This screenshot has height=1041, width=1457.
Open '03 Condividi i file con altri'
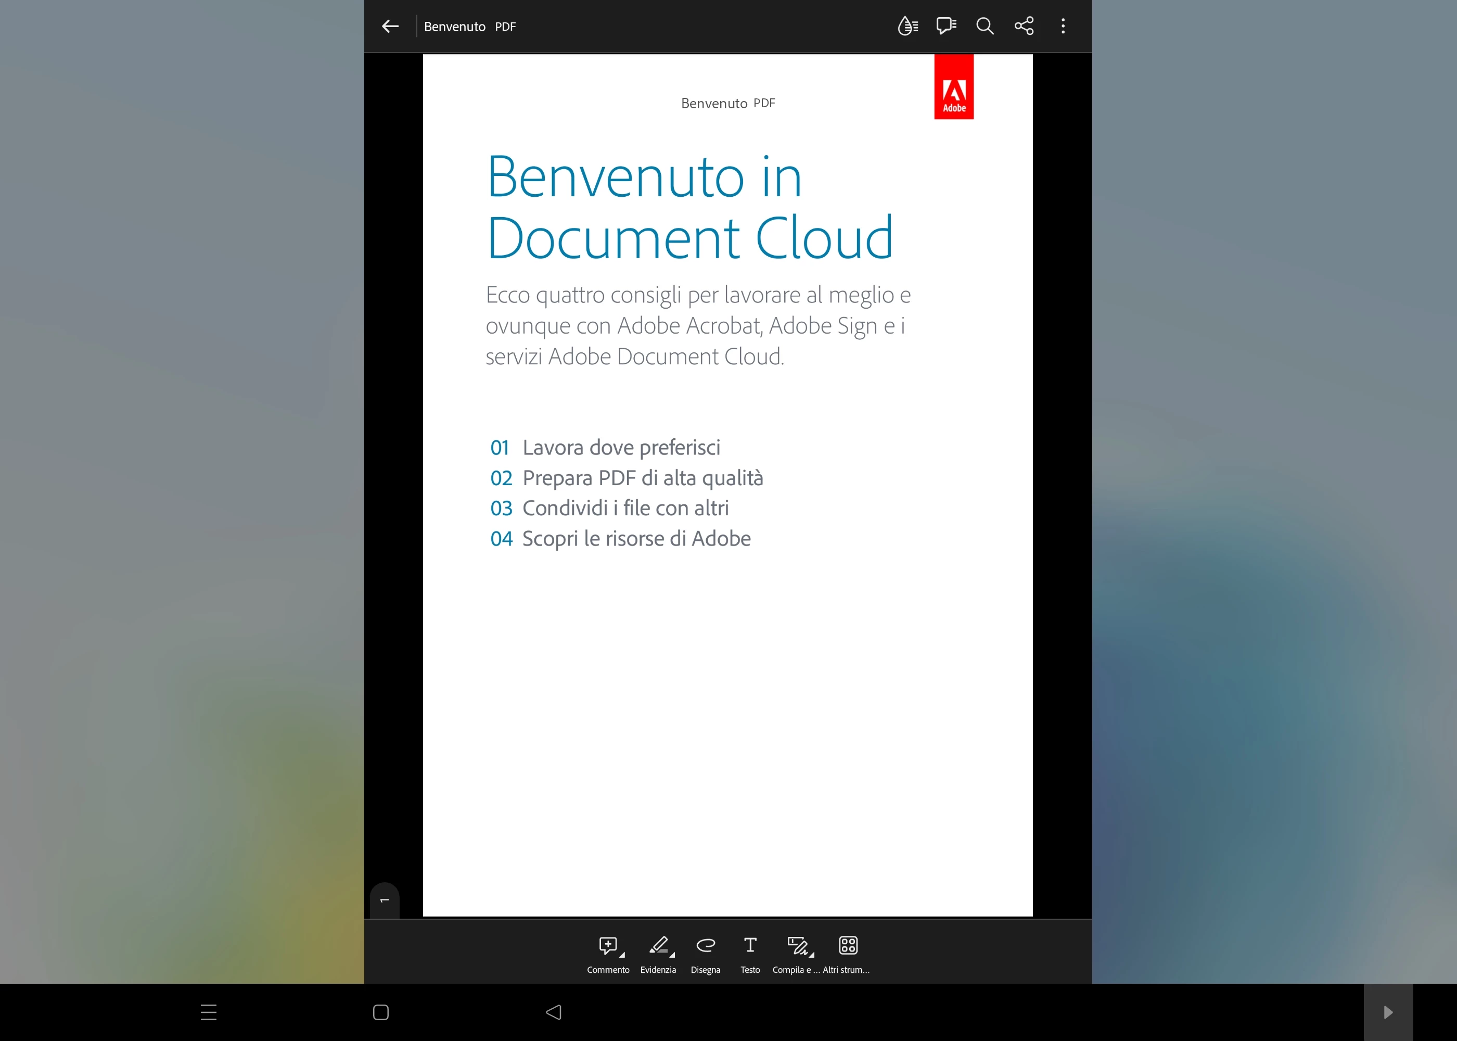(609, 509)
